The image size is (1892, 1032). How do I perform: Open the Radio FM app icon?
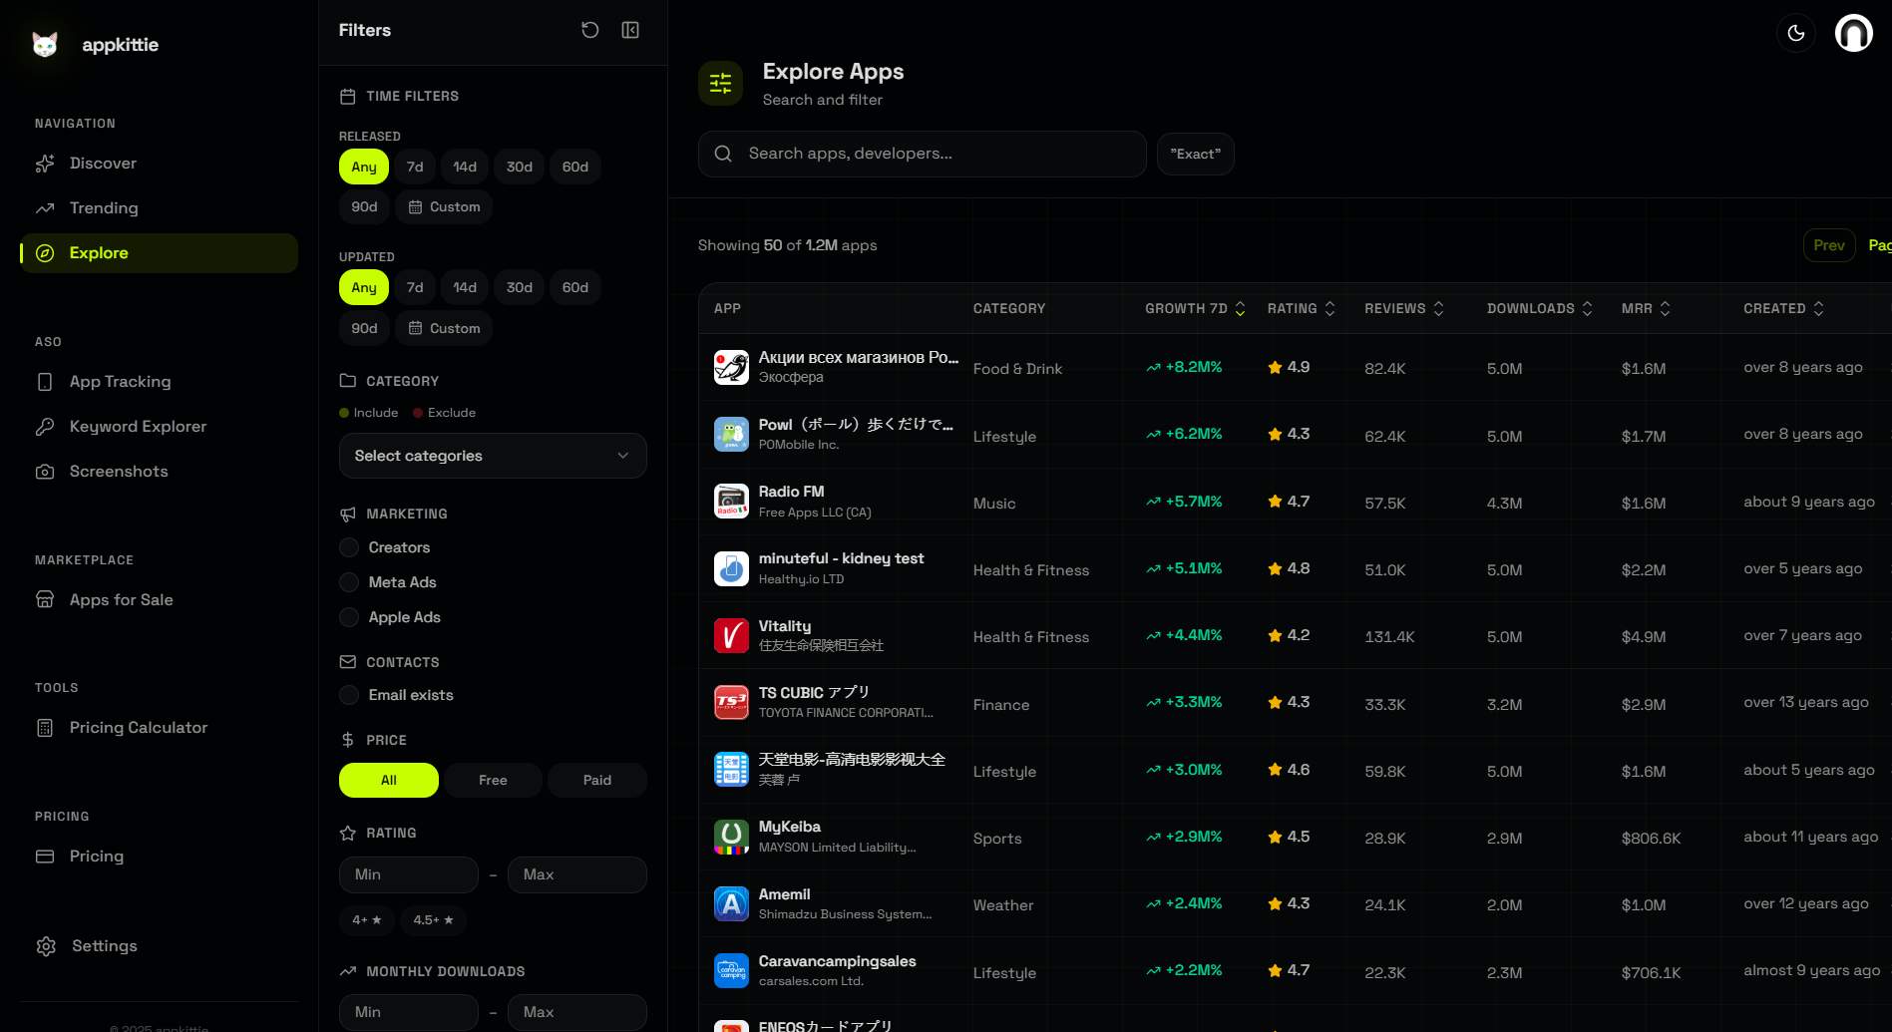coord(731,502)
